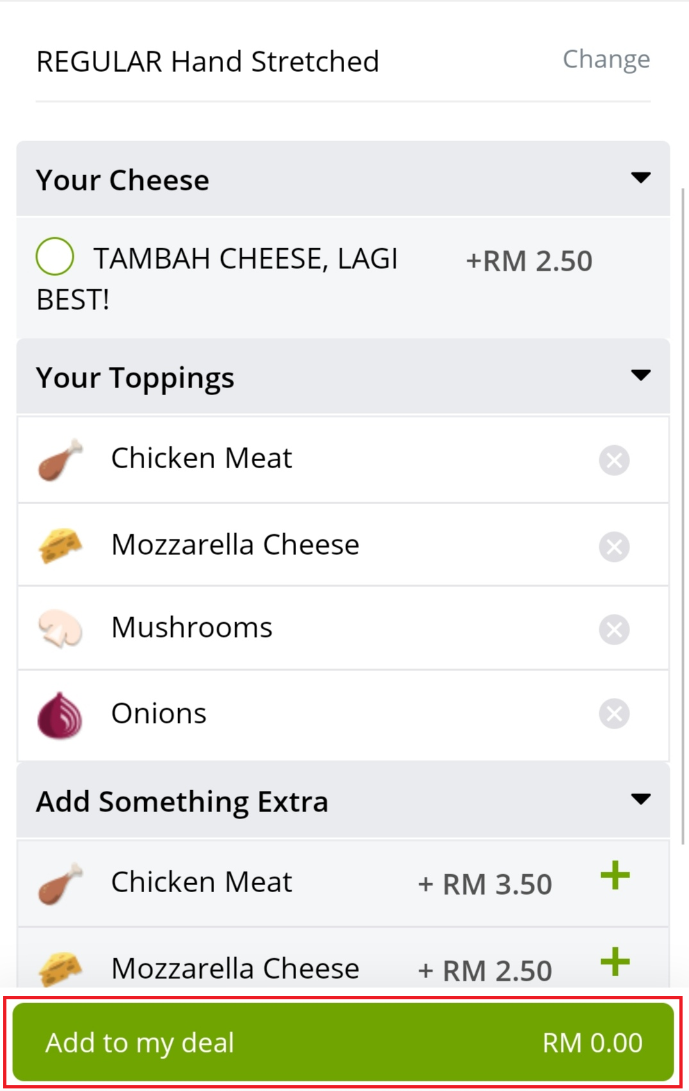The width and height of the screenshot is (689, 1091).
Task: Click the onion icon in toppings
Action: tap(60, 715)
